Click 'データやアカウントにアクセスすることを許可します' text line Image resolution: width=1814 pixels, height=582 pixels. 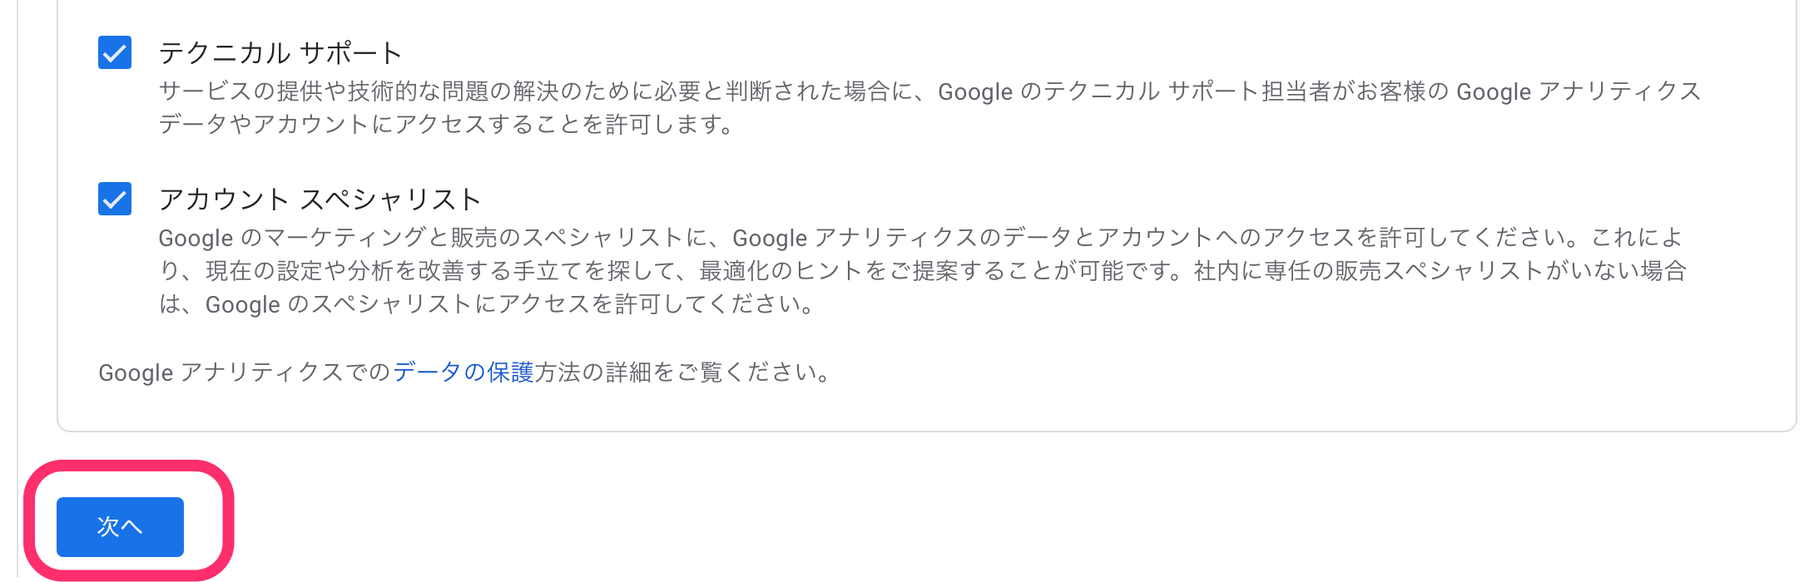coord(446,125)
